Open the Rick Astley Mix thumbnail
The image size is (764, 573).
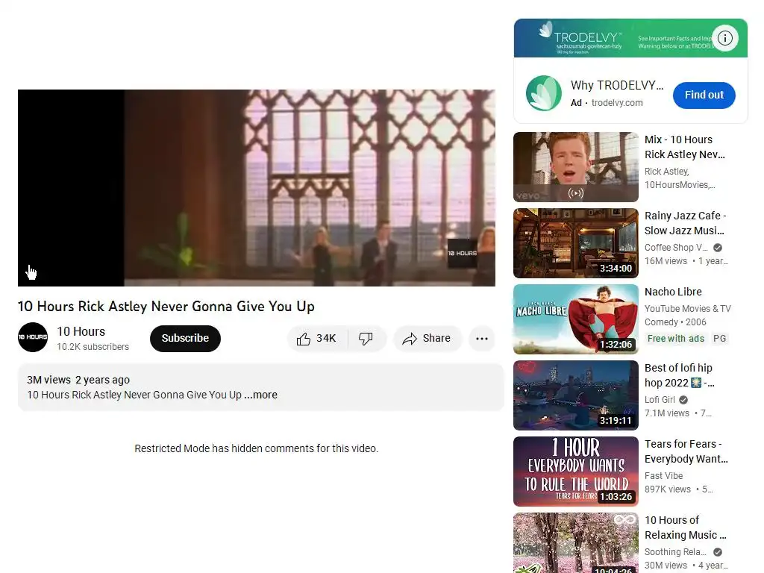576,167
